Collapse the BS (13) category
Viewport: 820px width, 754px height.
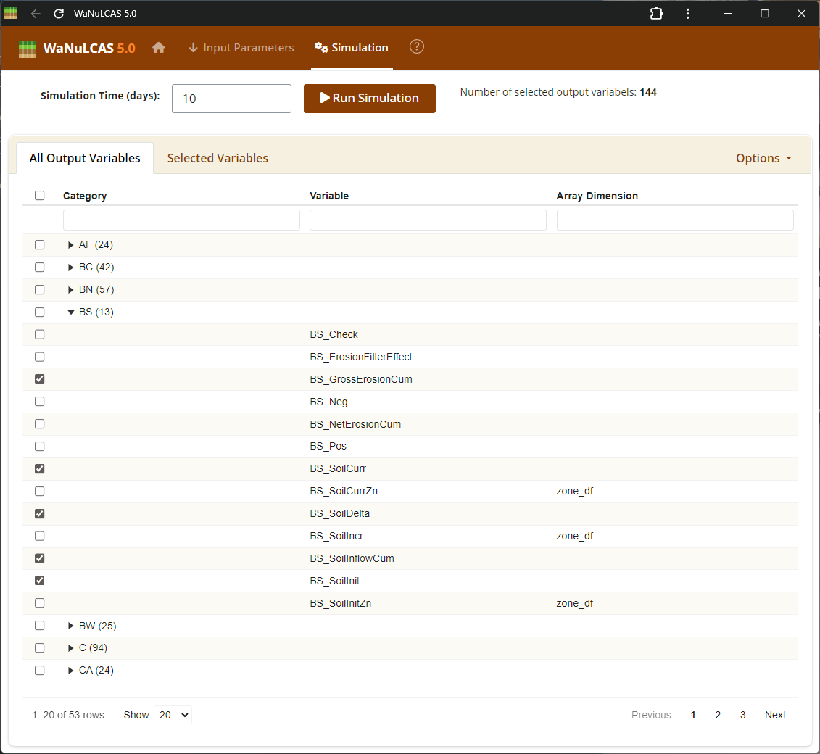click(x=71, y=312)
